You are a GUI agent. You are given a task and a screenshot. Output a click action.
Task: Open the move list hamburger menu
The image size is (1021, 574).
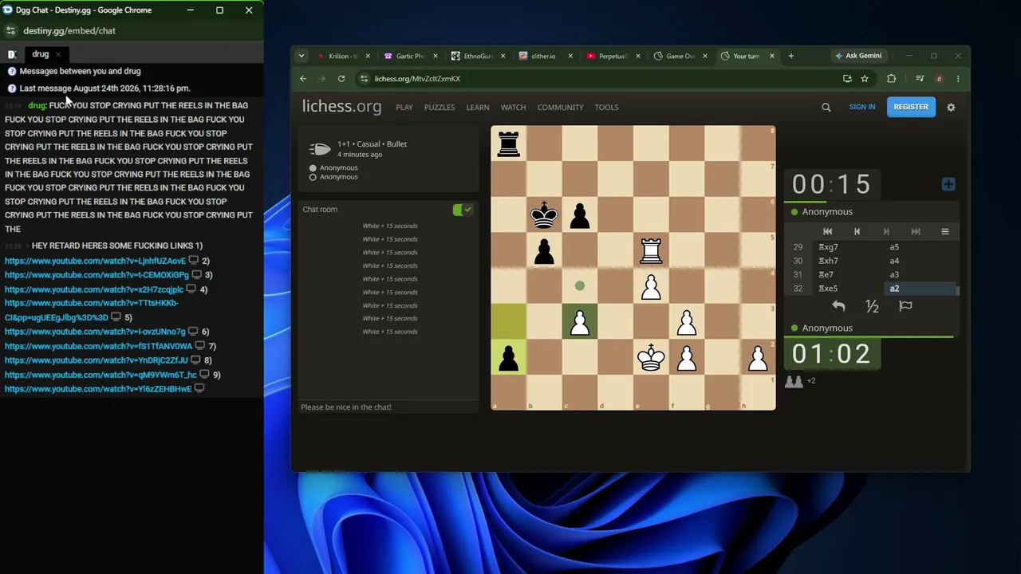(x=945, y=231)
